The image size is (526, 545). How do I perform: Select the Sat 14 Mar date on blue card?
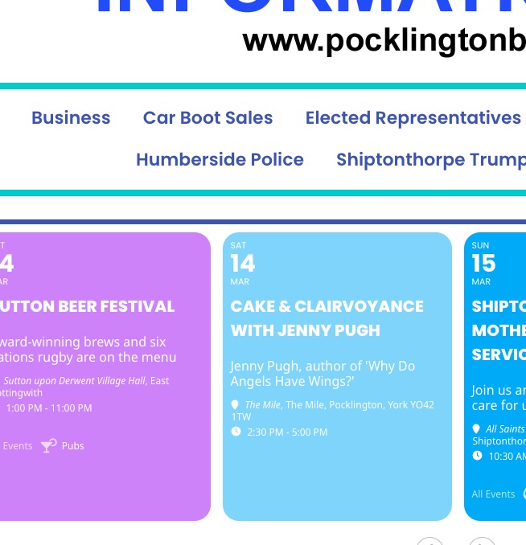[x=242, y=264]
